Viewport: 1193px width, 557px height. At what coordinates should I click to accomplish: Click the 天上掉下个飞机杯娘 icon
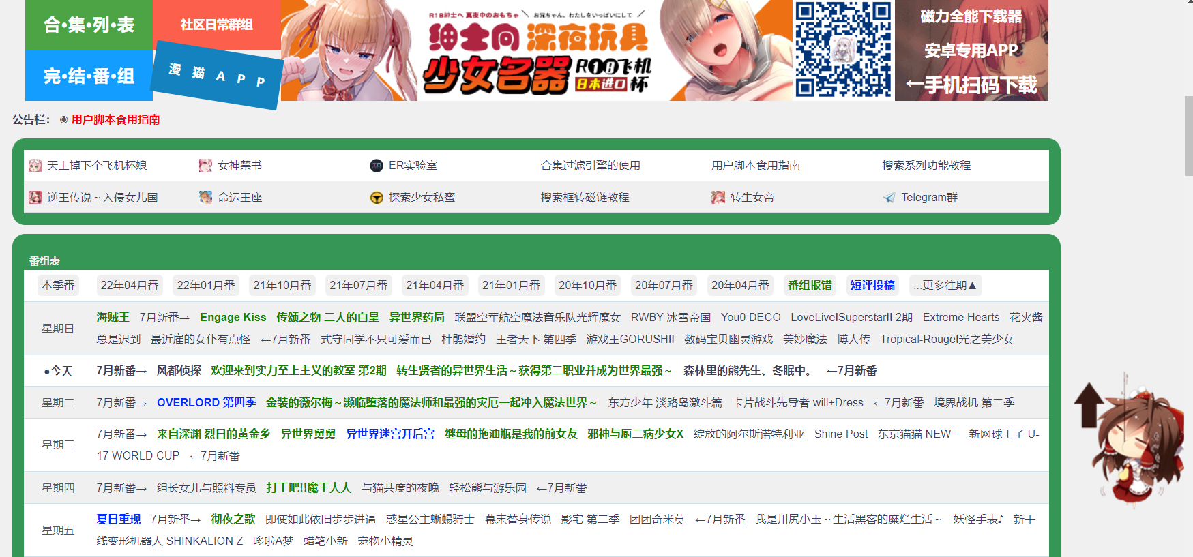click(35, 166)
